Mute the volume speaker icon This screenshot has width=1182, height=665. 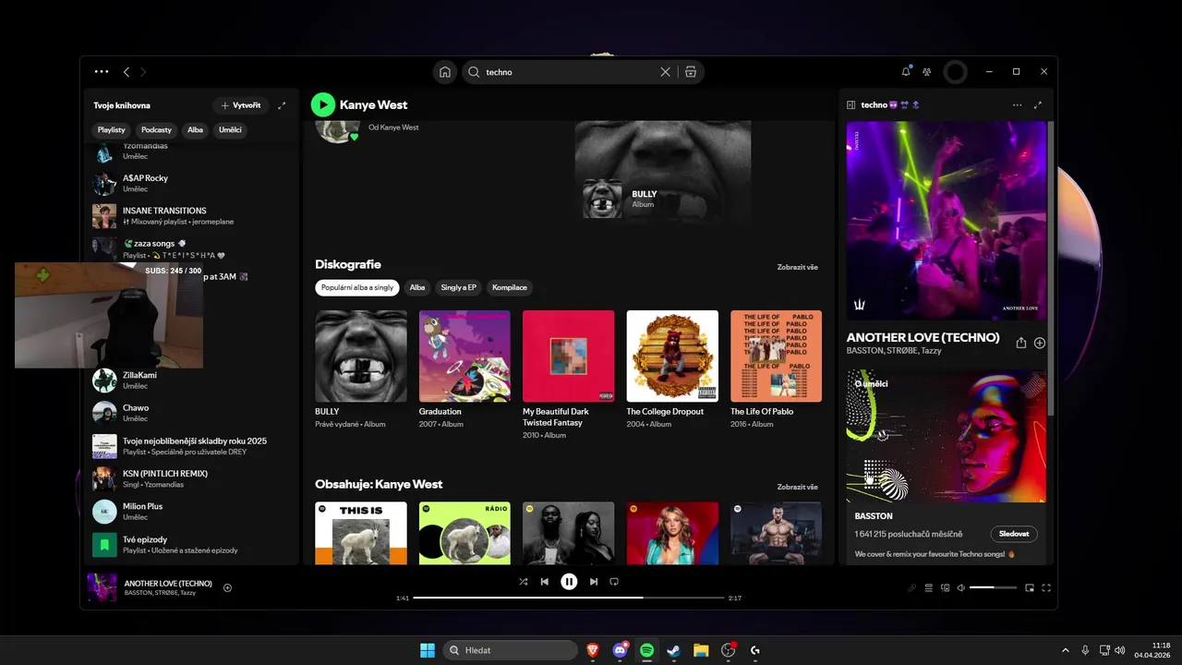(x=961, y=587)
